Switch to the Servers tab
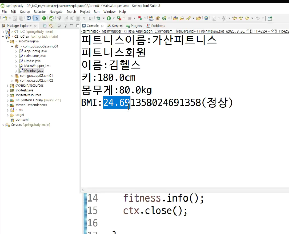Viewport: 289px width, 234px height. pos(115,26)
